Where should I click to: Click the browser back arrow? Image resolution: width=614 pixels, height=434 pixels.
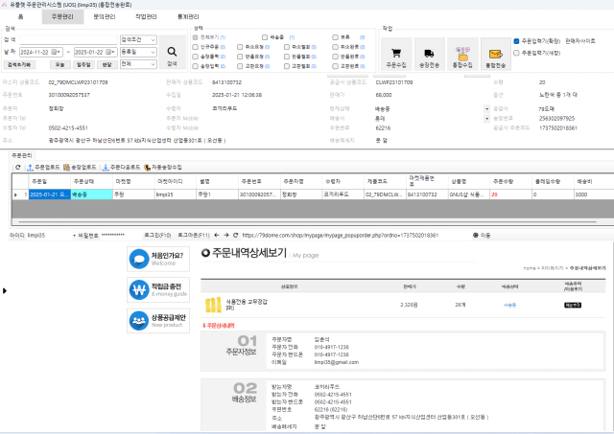click(216, 234)
